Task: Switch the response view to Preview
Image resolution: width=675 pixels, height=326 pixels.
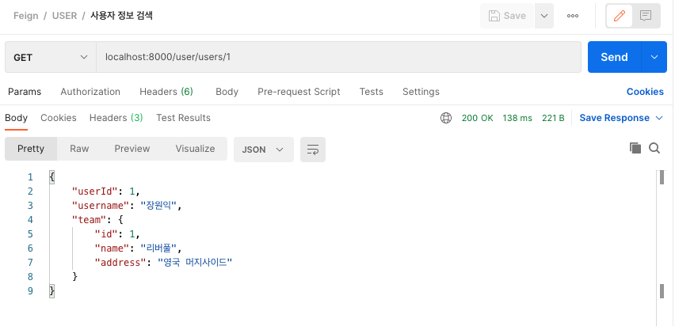Action: click(132, 149)
